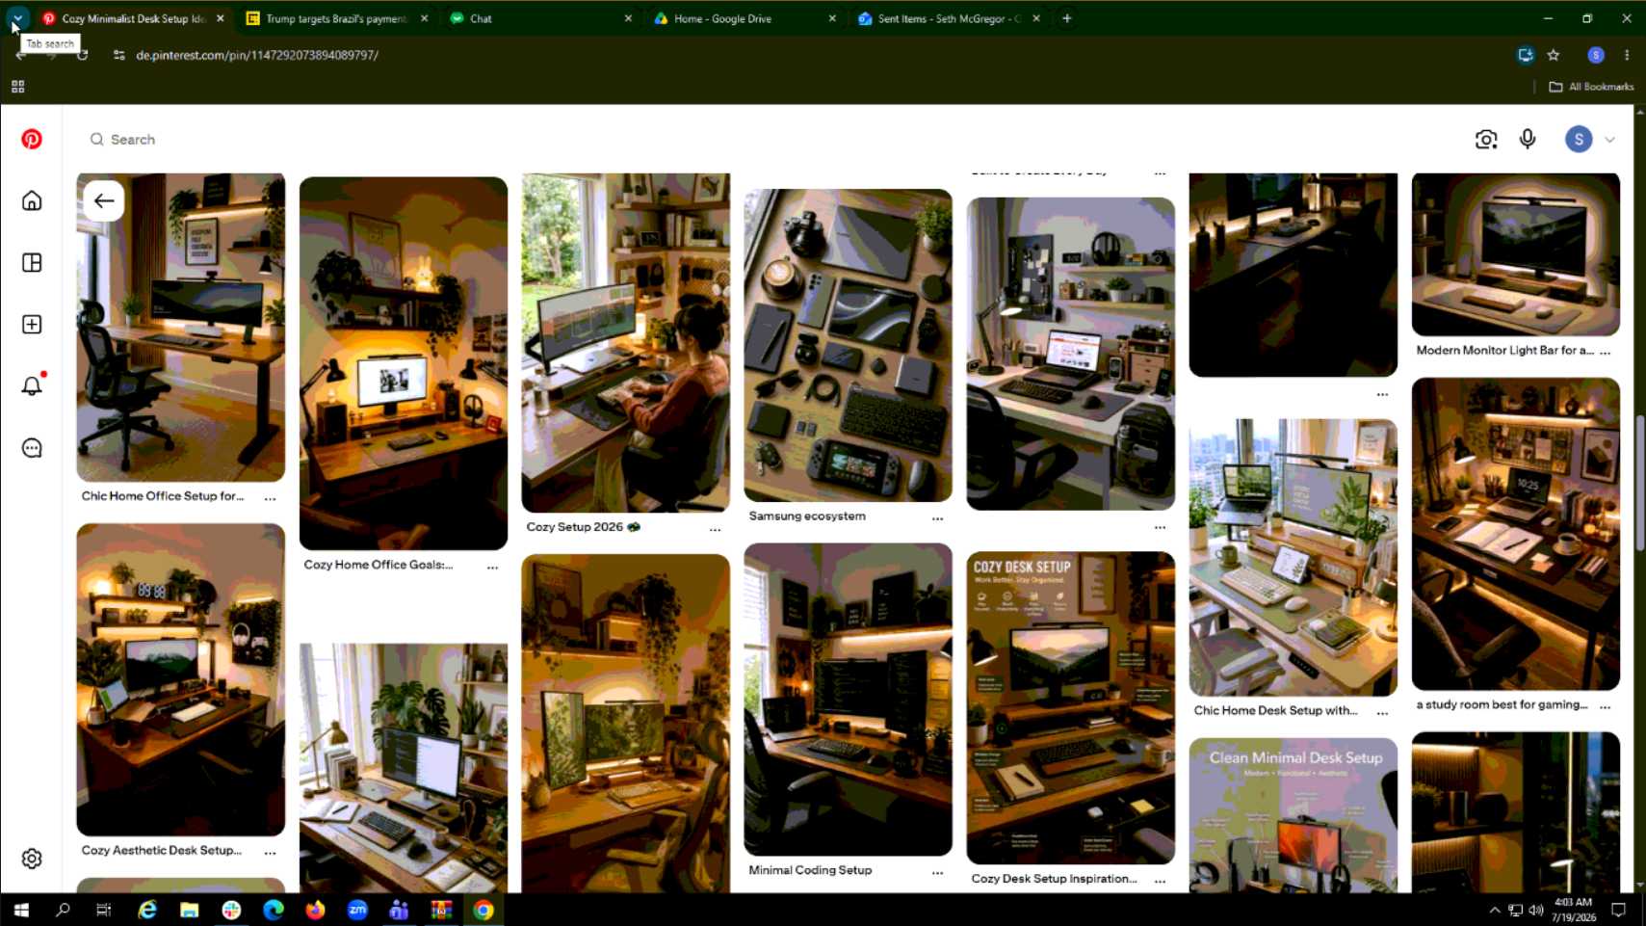Open more options for Cozy Home Office Goals pin
The height and width of the screenshot is (926, 1646).
pos(493,567)
